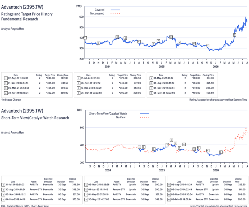Click the 'CW - Catalyst Watch, STV - Short-Term View' footnote
Image resolution: width=249 pixels, height=207 pixels.
click(x=25, y=206)
